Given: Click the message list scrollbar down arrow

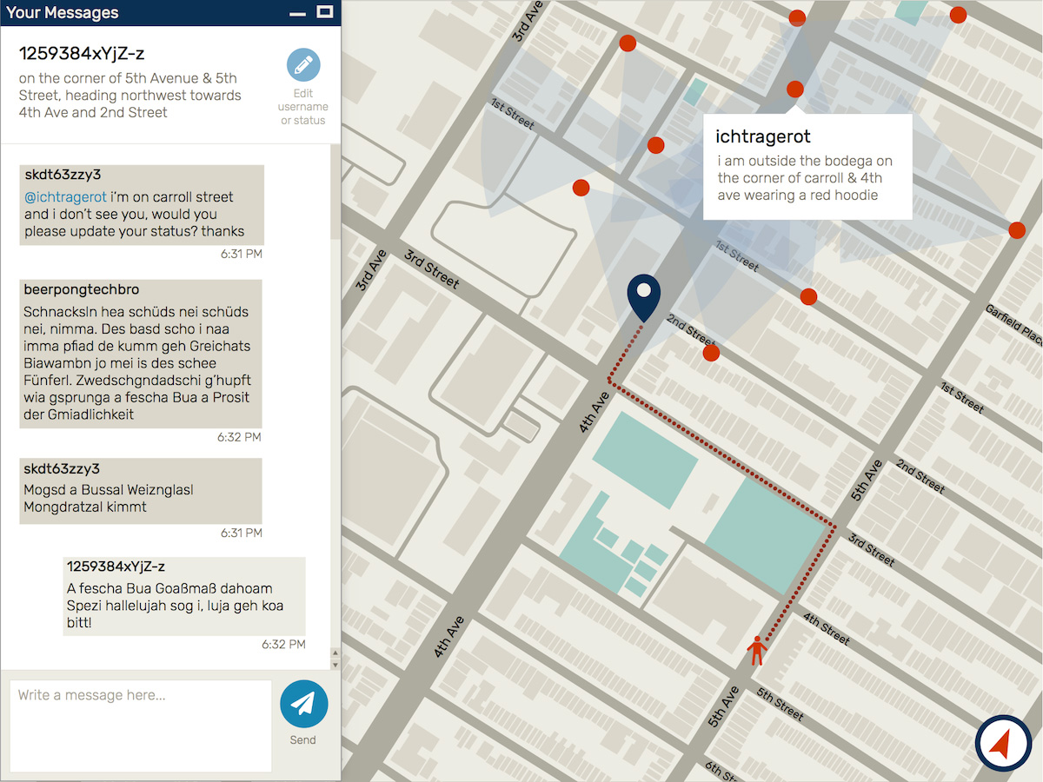Looking at the screenshot, I should (335, 664).
